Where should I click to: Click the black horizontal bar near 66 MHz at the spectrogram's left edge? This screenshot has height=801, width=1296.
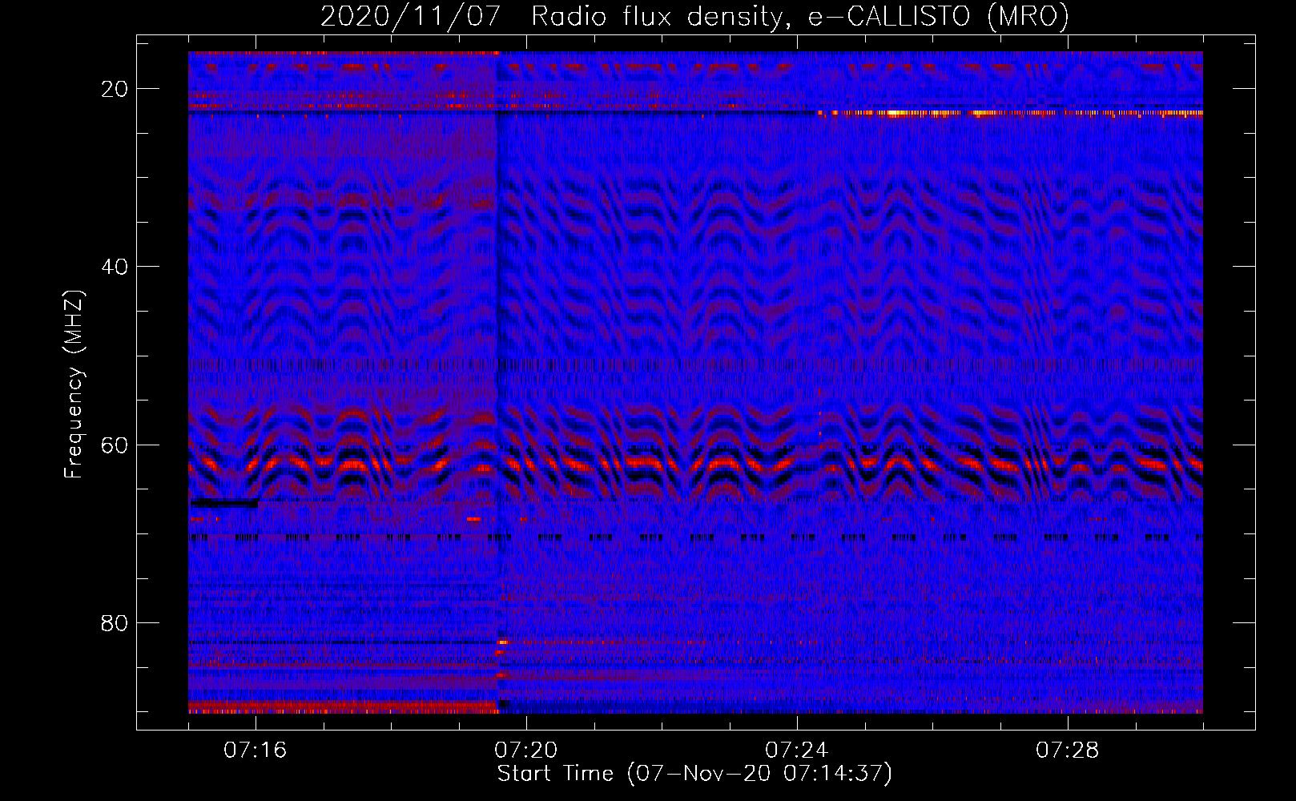224,503
